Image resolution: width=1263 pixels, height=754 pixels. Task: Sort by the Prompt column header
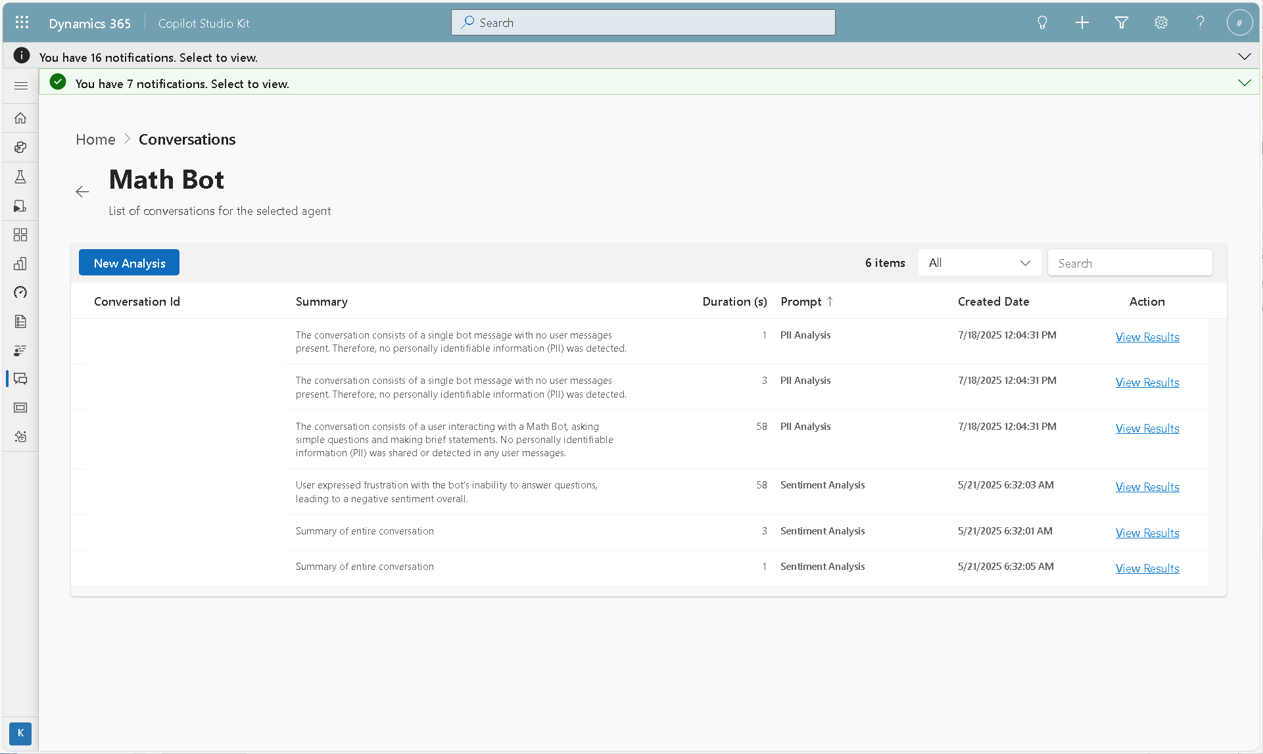[801, 302]
